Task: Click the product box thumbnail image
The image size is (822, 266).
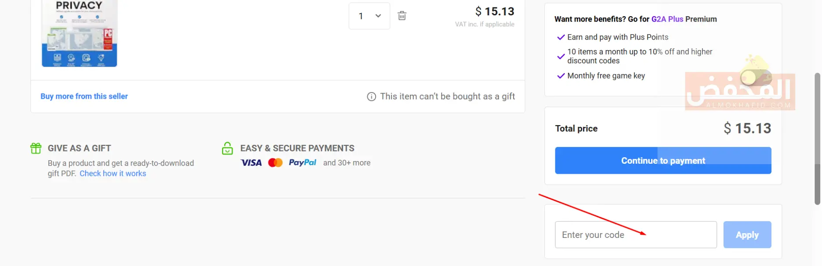Action: point(80,34)
